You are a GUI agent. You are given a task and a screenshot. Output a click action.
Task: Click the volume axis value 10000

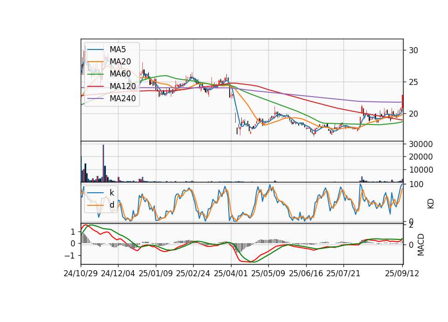click(x=421, y=170)
